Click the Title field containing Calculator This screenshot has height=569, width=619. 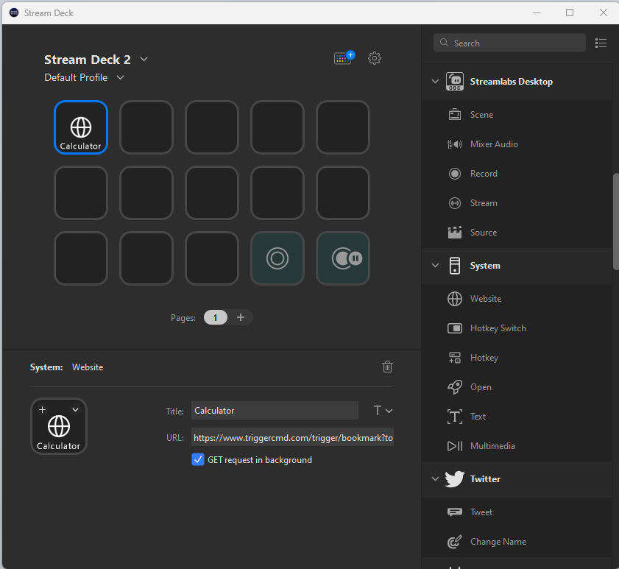[275, 411]
